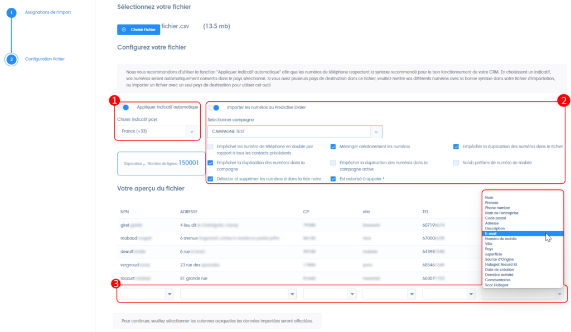
Task: Click Assignations de l'import step link
Action: tap(48, 12)
